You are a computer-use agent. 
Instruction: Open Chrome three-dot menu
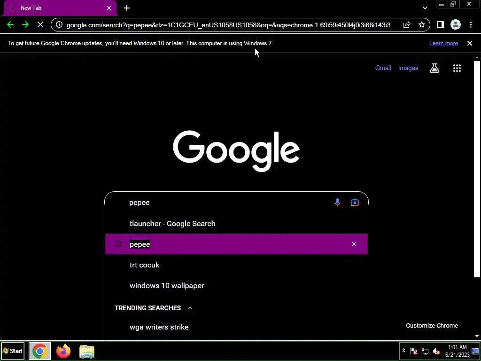[471, 25]
